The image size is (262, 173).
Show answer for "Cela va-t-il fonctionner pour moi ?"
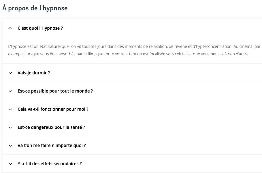coord(53,109)
